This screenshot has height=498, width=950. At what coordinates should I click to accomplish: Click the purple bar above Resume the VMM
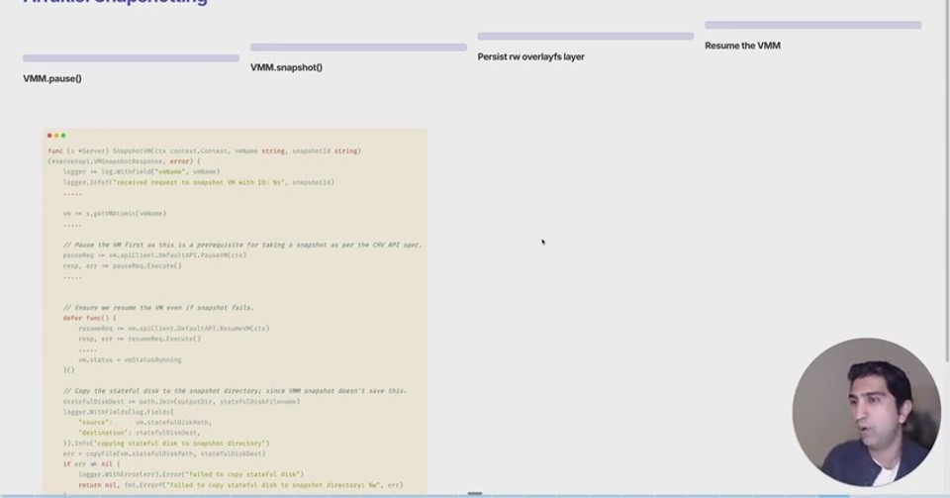(812, 25)
